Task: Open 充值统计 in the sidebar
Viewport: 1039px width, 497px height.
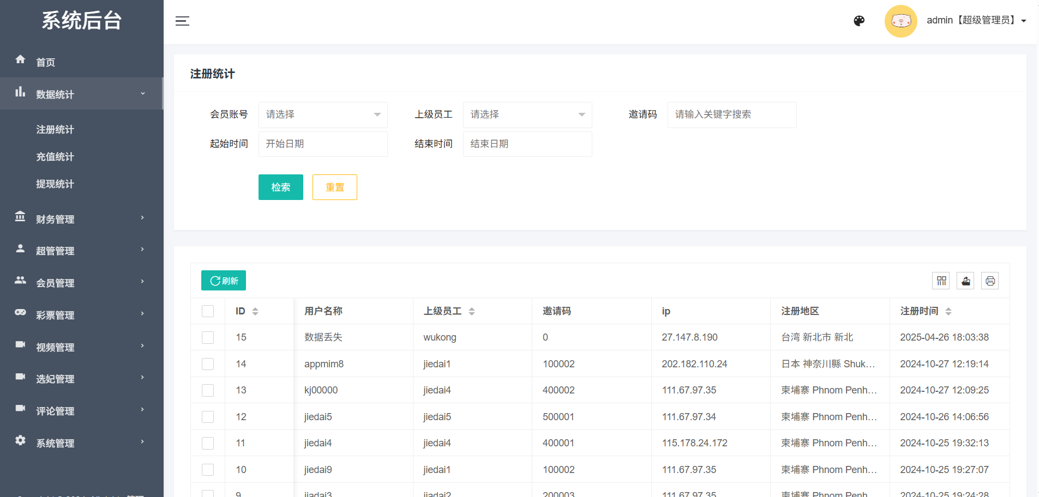Action: (55, 157)
